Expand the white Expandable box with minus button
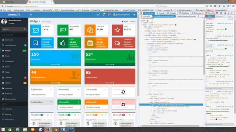This screenshot has width=236, height=132. [51, 89]
